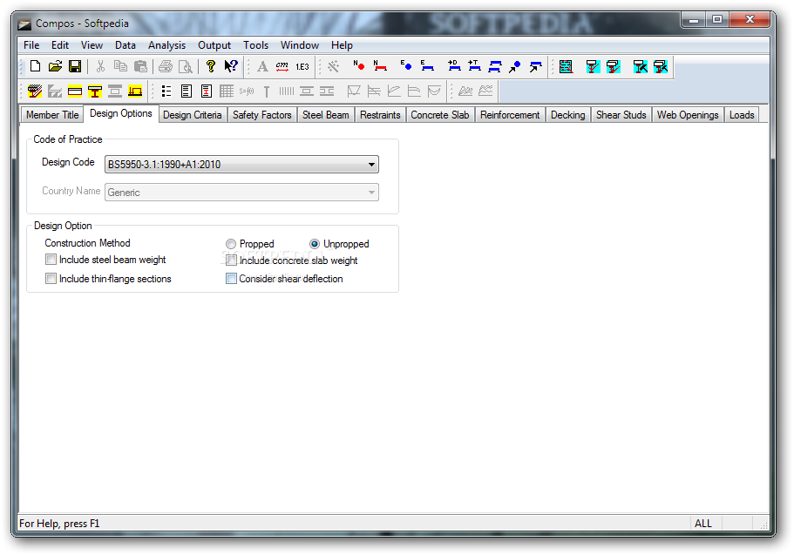The height and width of the screenshot is (555, 794).
Task: Click the blue dot 'E' edit group icon
Action: coord(406,66)
